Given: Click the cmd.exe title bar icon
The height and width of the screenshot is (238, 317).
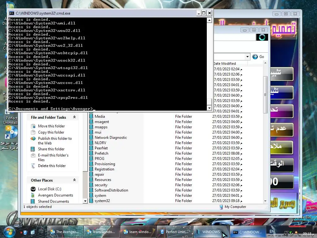Looking at the screenshot, I should [12, 13].
